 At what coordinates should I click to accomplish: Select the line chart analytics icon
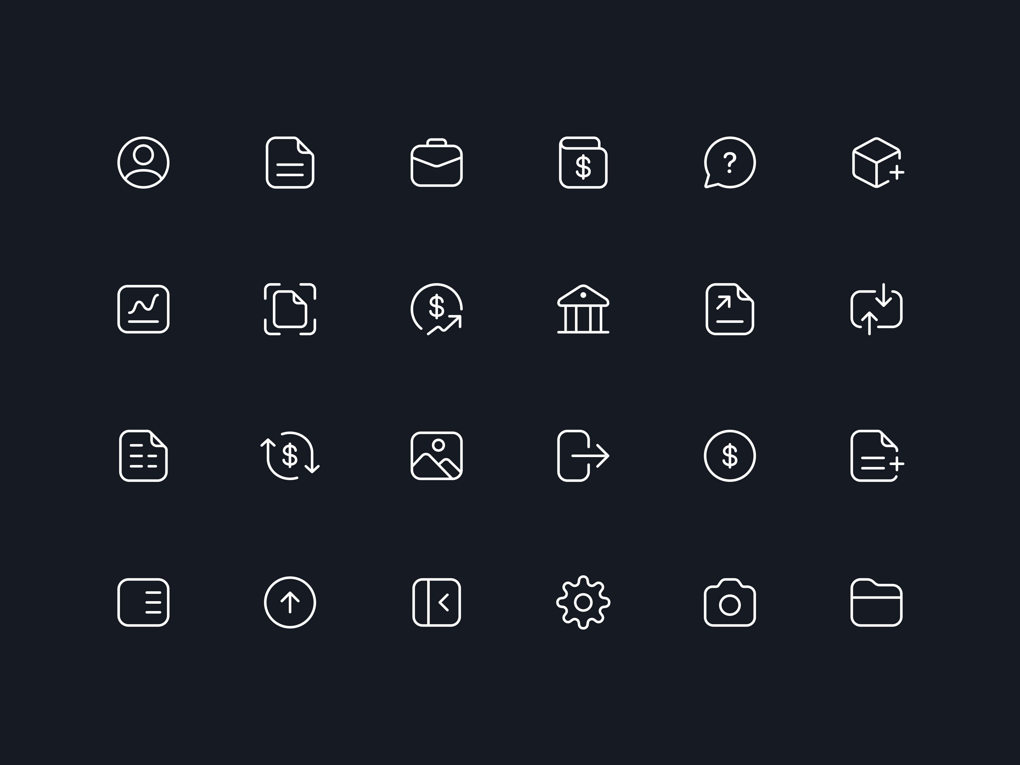[x=143, y=309]
